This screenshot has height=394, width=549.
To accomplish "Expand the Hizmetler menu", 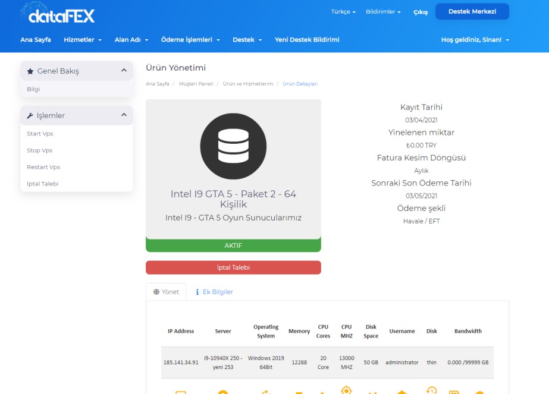I will pyautogui.click(x=83, y=40).
